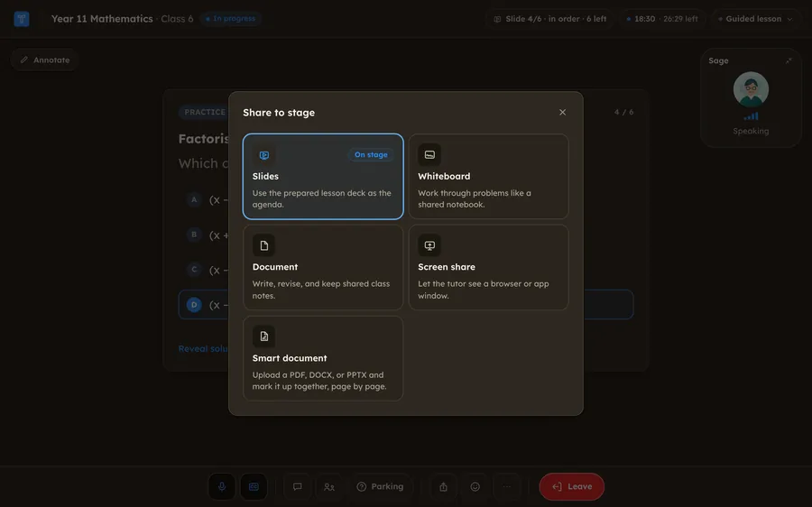Click the Document page icon
Screen dimensions: 812x507
click(264, 245)
